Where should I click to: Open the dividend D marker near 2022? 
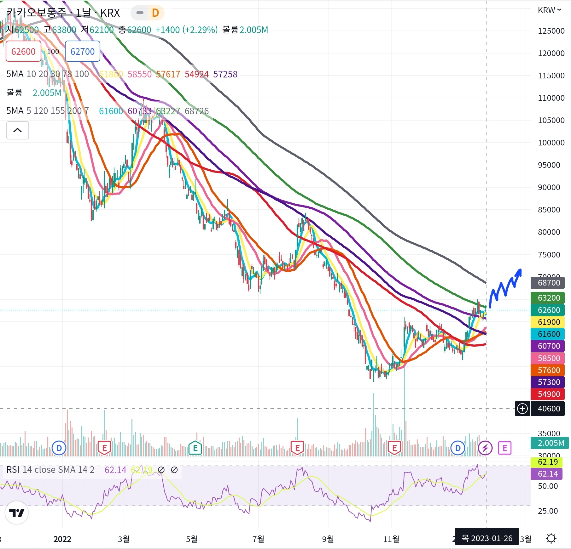click(59, 448)
